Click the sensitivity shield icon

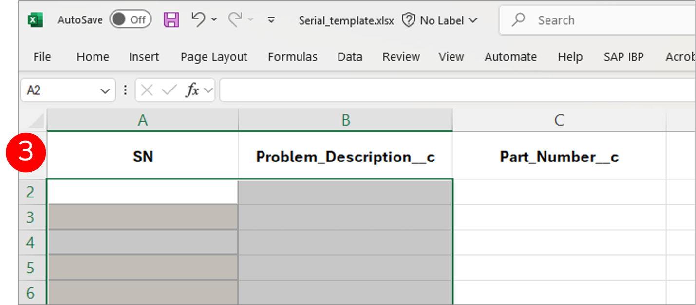tap(408, 20)
